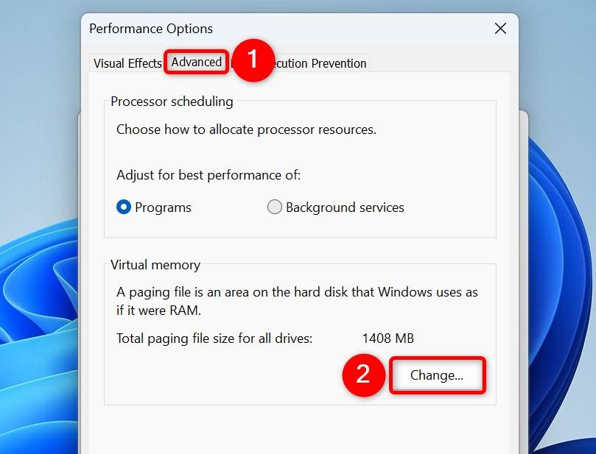Viewport: 596px width, 454px height.
Task: Open the Advanced tab
Action: [x=196, y=63]
